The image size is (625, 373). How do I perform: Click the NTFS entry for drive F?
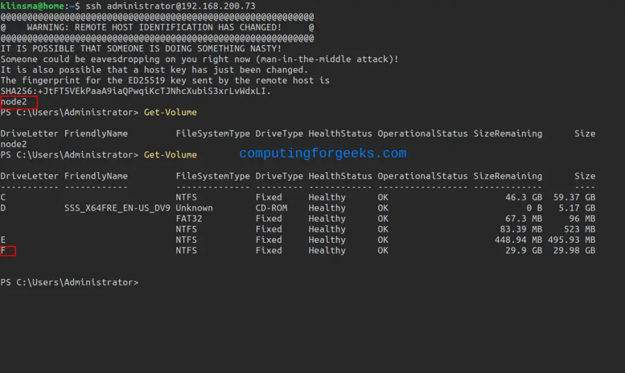click(x=186, y=251)
